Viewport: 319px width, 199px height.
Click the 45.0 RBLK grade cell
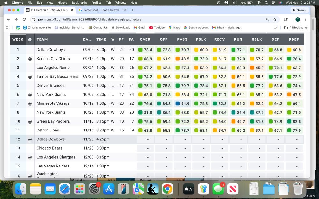257,68
